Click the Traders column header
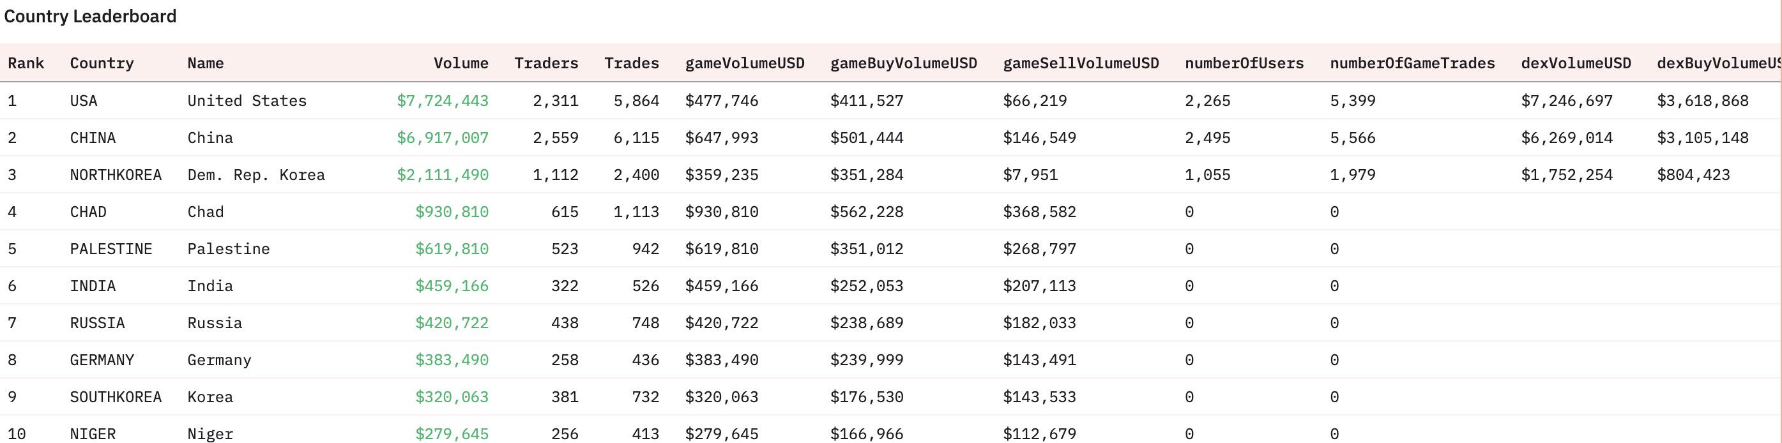The width and height of the screenshot is (1782, 443). point(546,64)
